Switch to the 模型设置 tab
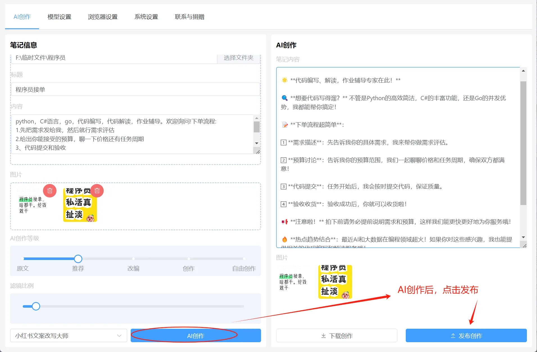The image size is (537, 352). click(59, 17)
